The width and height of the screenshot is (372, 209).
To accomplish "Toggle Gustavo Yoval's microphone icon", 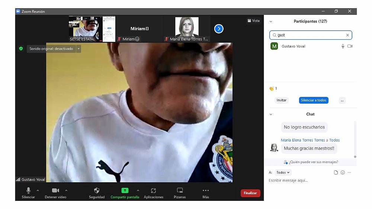I will click(x=343, y=46).
